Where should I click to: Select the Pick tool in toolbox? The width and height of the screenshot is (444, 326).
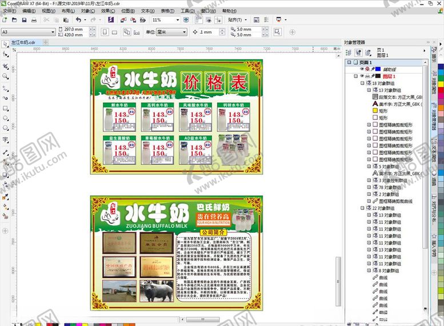(5, 44)
